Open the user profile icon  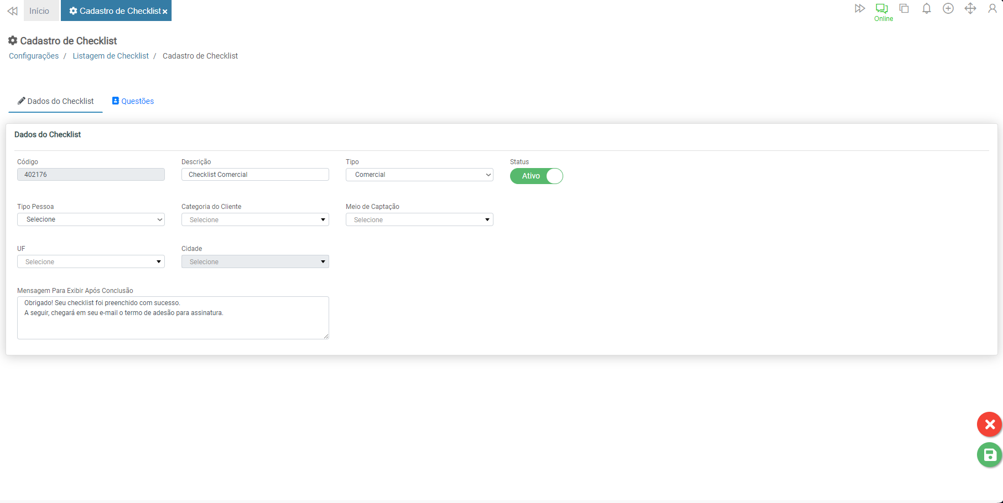992,8
